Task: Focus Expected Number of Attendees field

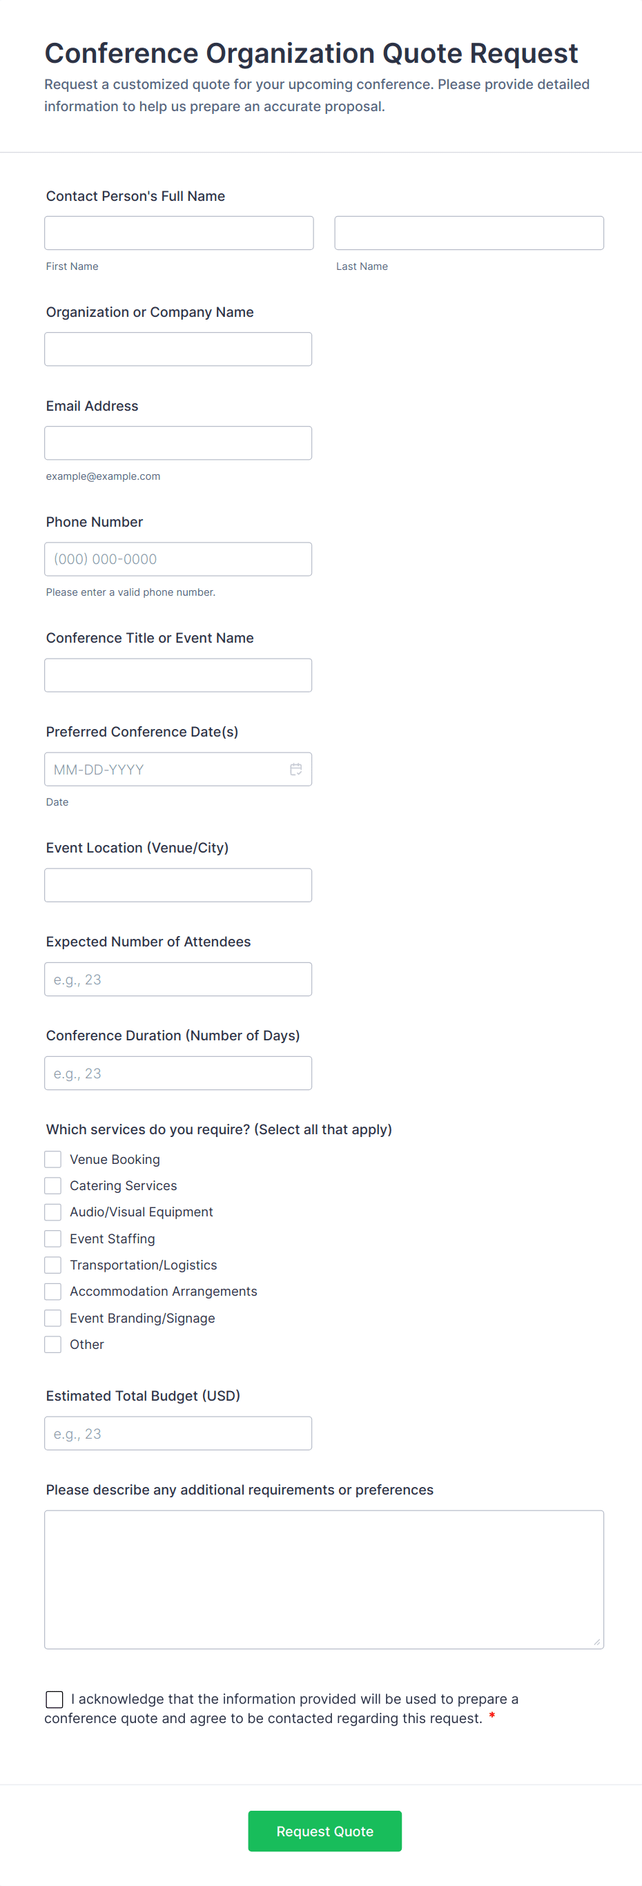Action: pos(178,979)
